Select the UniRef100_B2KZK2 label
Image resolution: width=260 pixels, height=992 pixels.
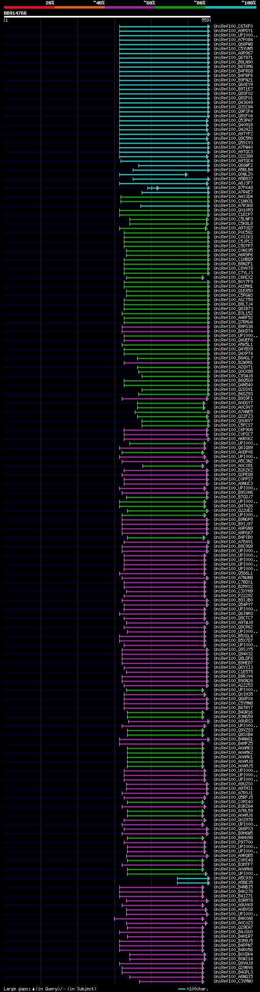click(233, 470)
